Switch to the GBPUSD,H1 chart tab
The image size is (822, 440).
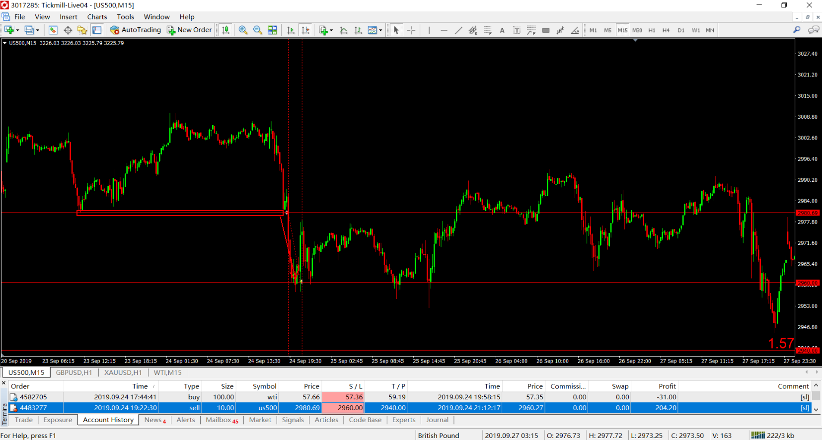(x=74, y=372)
